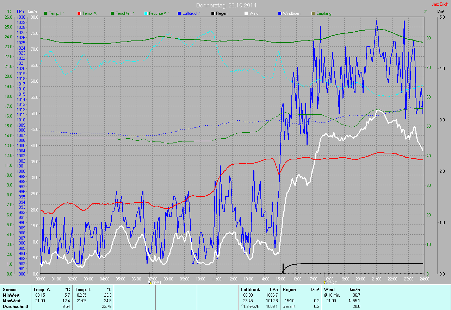Select the 'Feuchte A.*' legend label
451x310 pixels.
coord(159,13)
